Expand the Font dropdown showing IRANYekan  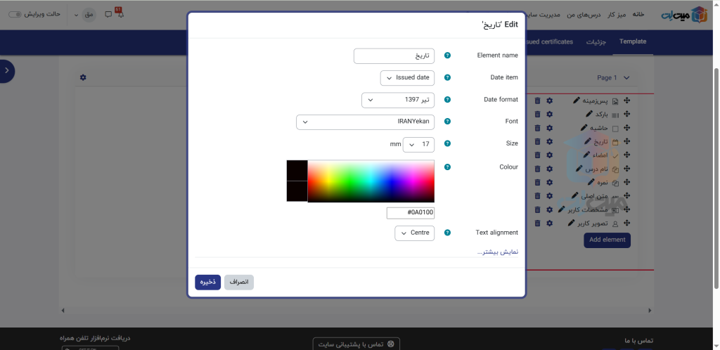[x=365, y=122]
